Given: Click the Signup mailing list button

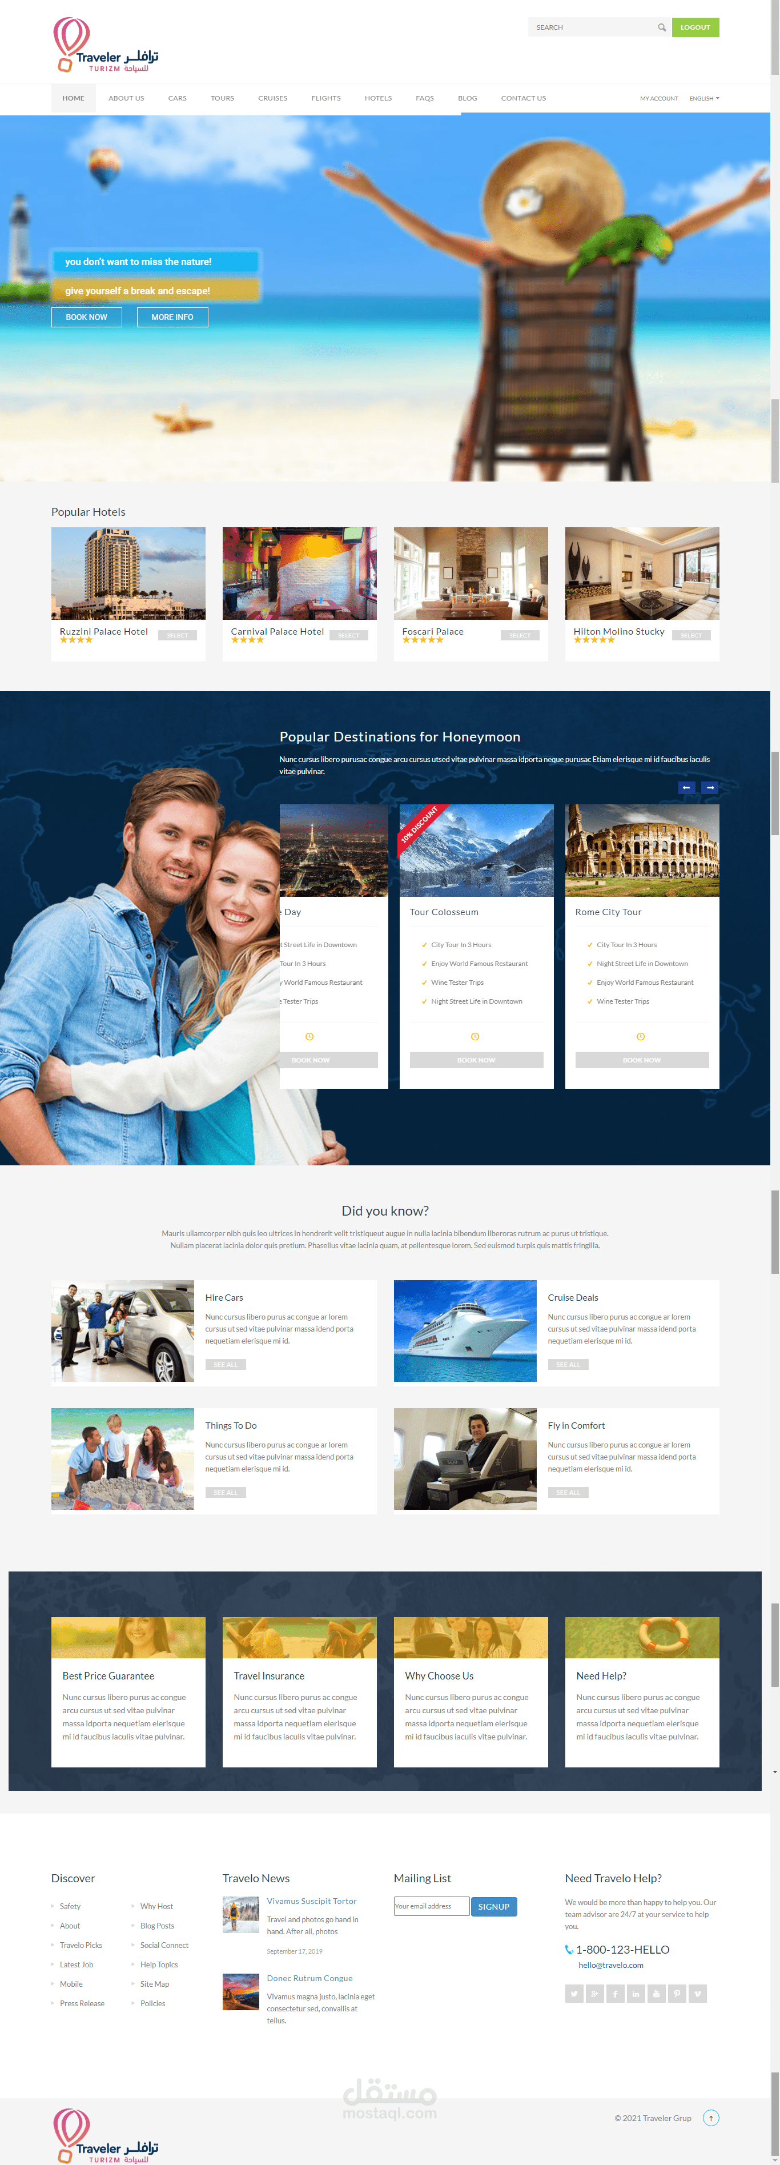Looking at the screenshot, I should (494, 1906).
